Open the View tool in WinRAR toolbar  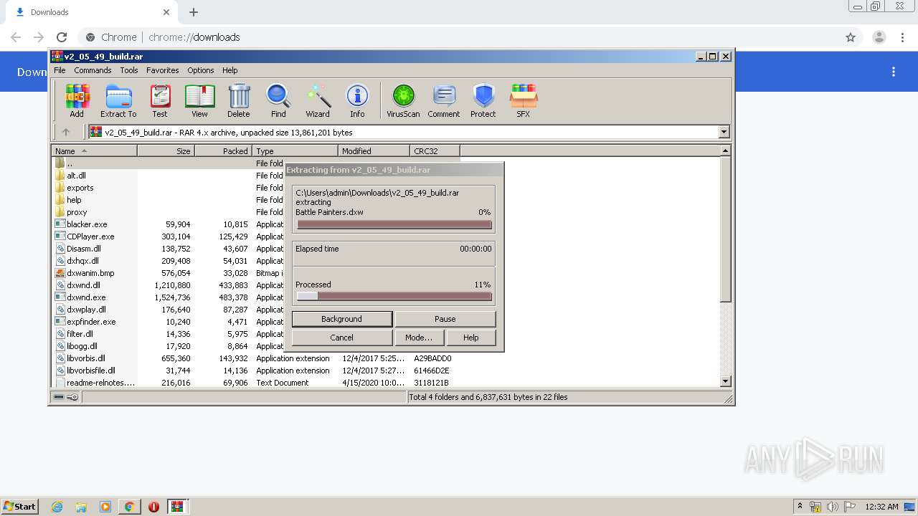click(199, 100)
